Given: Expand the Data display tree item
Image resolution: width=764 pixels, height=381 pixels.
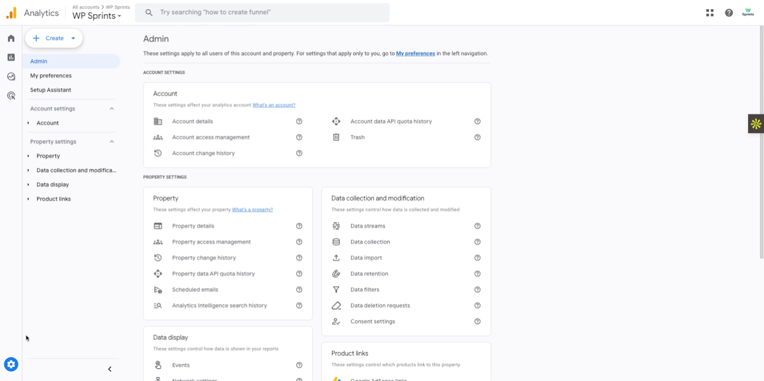Looking at the screenshot, I should (28, 185).
